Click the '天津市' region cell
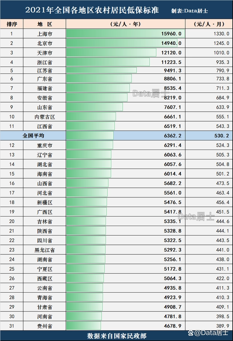This screenshot has width=233, height=341. pyautogui.click(x=45, y=53)
